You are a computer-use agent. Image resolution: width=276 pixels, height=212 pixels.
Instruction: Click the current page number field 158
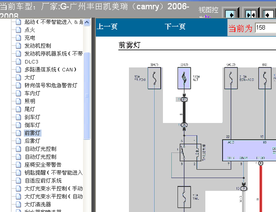(x=265, y=28)
